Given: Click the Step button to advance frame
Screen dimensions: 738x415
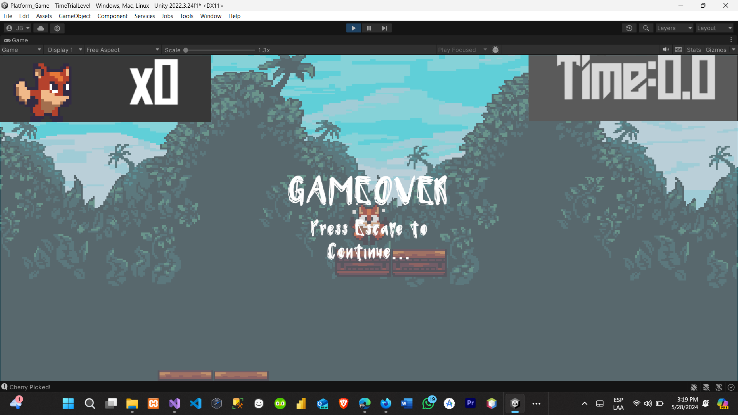Looking at the screenshot, I should point(384,28).
